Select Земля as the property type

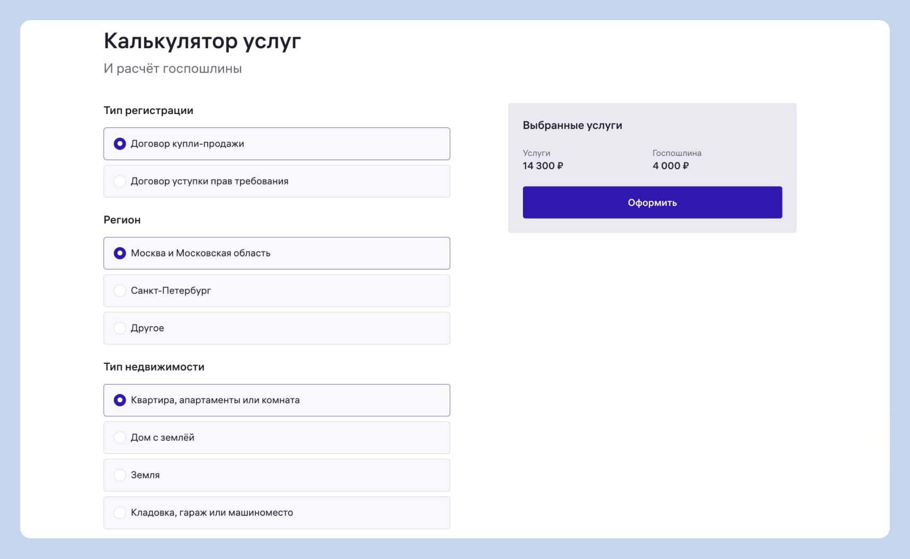(120, 475)
